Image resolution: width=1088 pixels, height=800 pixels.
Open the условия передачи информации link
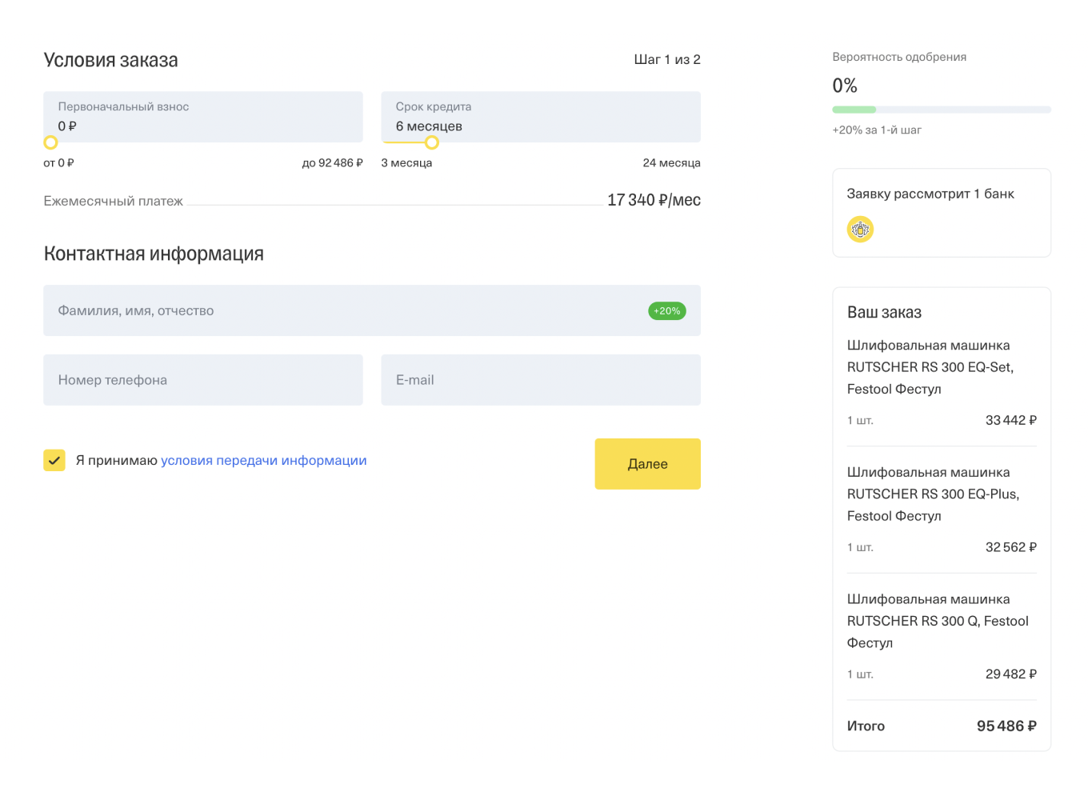(263, 461)
